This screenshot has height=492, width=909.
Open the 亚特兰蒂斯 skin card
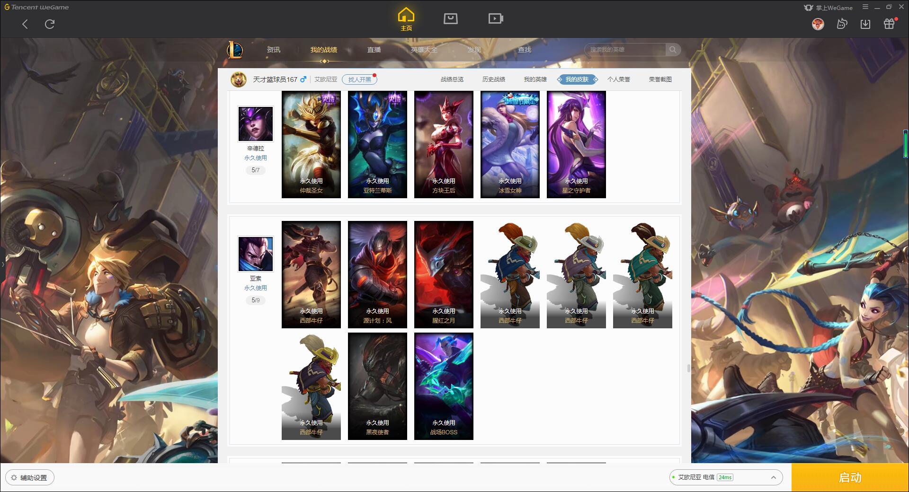(377, 144)
